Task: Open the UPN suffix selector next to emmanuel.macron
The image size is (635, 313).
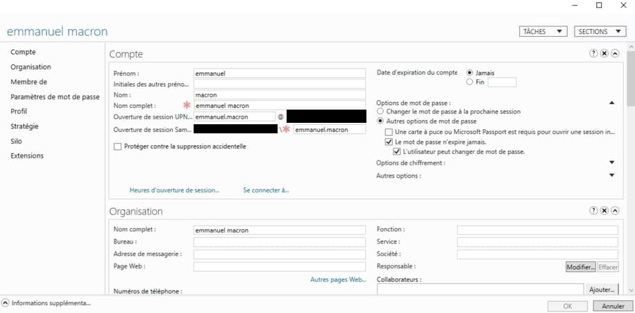Action: pos(281,117)
